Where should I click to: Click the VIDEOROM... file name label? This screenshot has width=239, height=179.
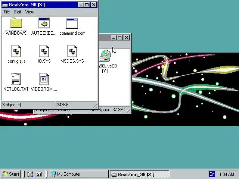coord(44,89)
